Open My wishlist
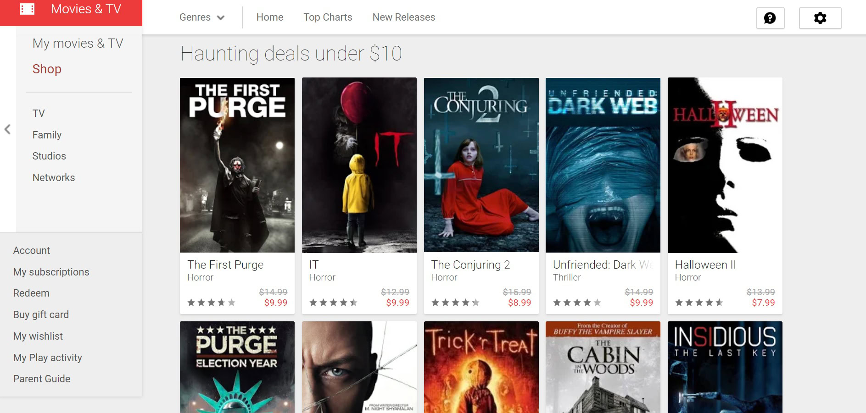The image size is (866, 413). pyautogui.click(x=38, y=336)
